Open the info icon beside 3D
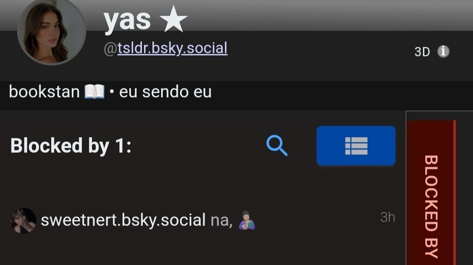The image size is (473, 265). 443,51
